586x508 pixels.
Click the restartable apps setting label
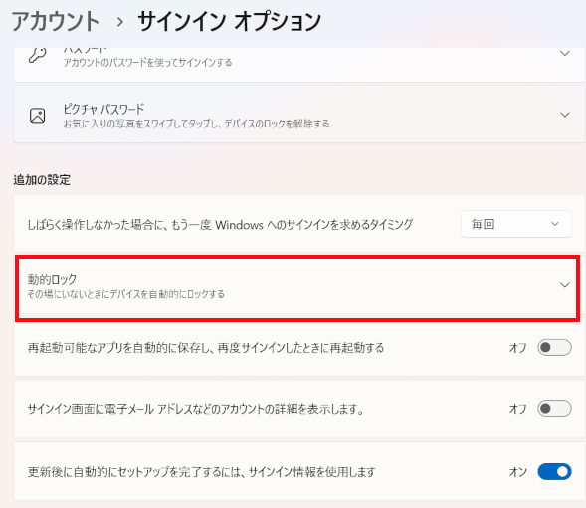(x=206, y=348)
